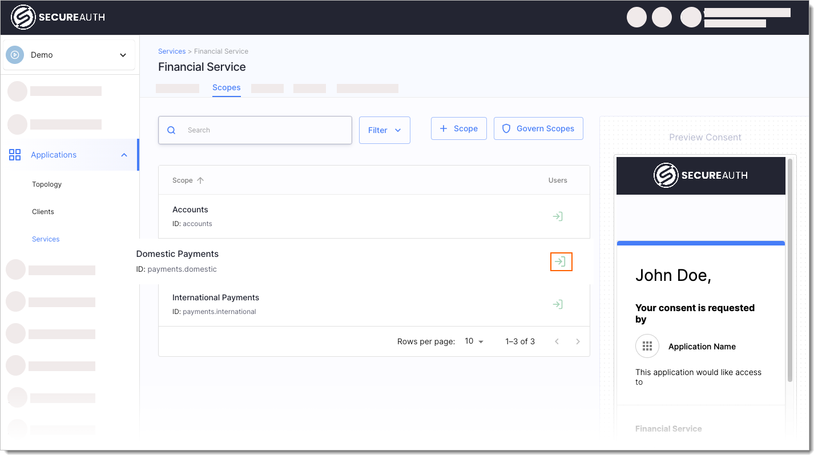
Task: Go to next page of scopes
Action: click(x=578, y=341)
